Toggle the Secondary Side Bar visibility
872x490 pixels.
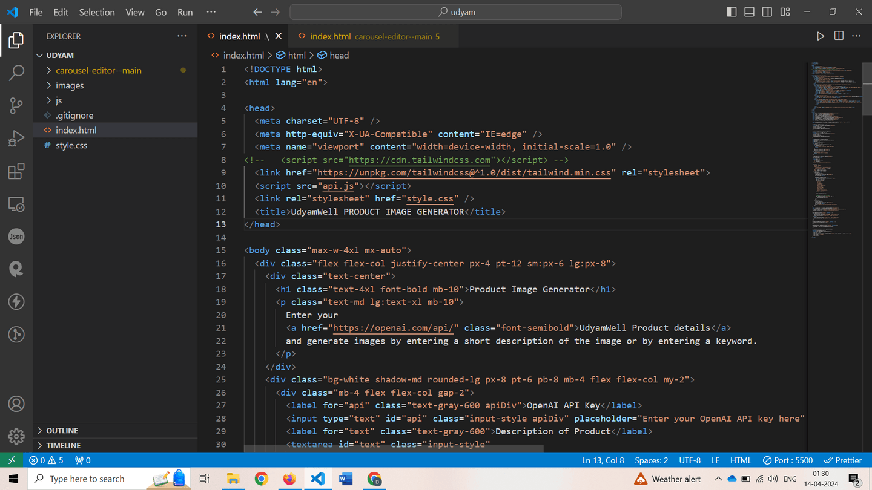click(767, 12)
